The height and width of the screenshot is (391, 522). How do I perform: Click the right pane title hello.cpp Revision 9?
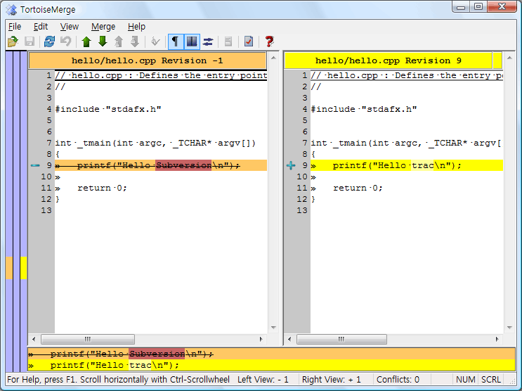[388, 60]
